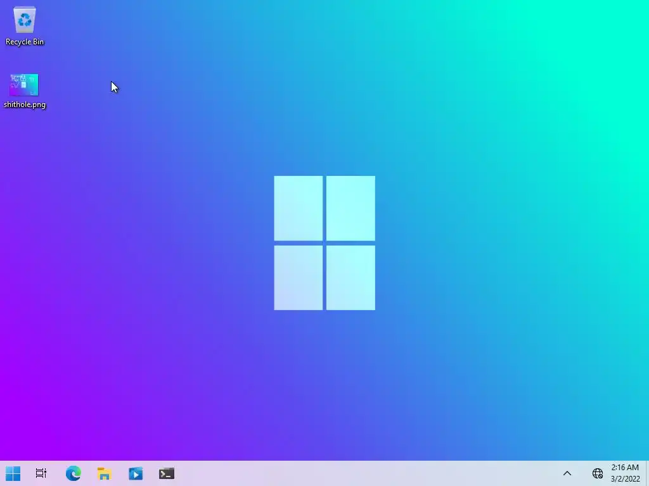Launch the terminal from the taskbar
Screen dimensions: 649x486
pyautogui.click(x=167, y=473)
